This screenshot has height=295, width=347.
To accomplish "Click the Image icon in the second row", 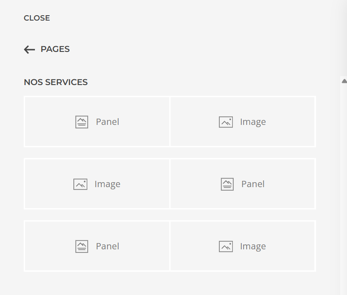I will point(80,184).
